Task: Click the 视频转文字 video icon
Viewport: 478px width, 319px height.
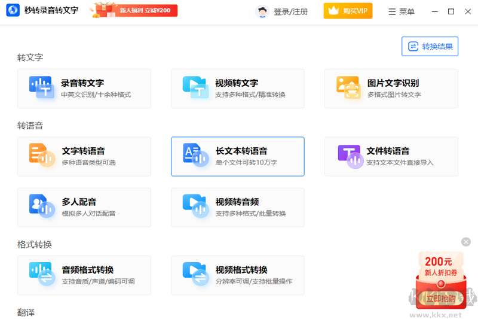Action: tap(195, 87)
